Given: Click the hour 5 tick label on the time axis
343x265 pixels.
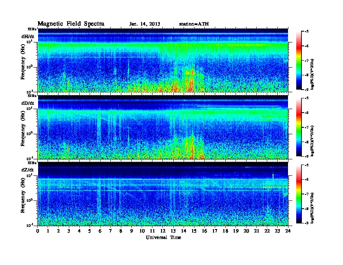Looking at the screenshot, I should tap(90, 231).
